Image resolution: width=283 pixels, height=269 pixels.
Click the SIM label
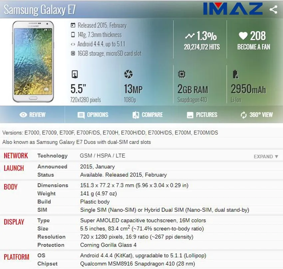click(42, 210)
